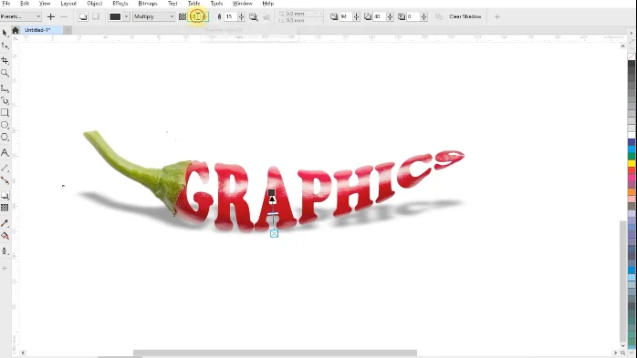Click the shadow opacity slider control
Viewport: 637px width, 358px height.
[197, 16]
